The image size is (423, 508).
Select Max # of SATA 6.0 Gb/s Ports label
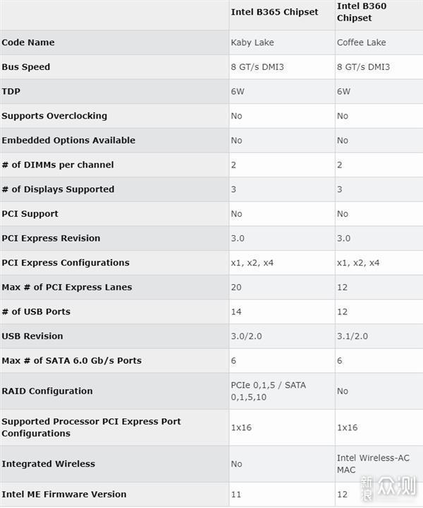[x=71, y=360]
